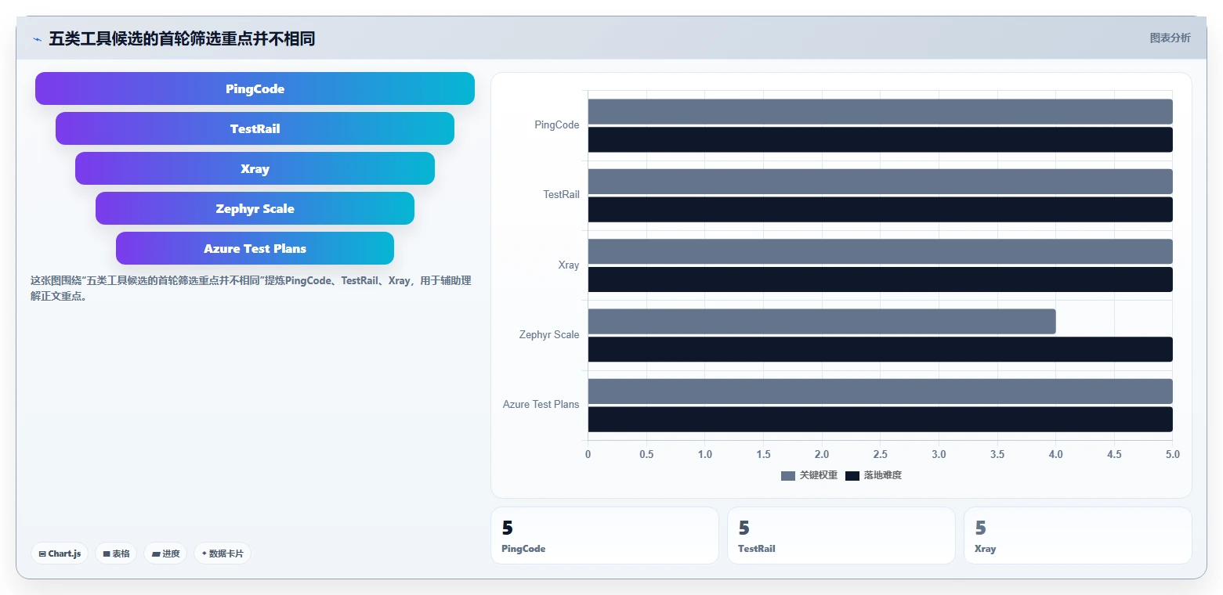Click the 3.0 tick on the x-axis
The image size is (1223, 595).
click(939, 454)
